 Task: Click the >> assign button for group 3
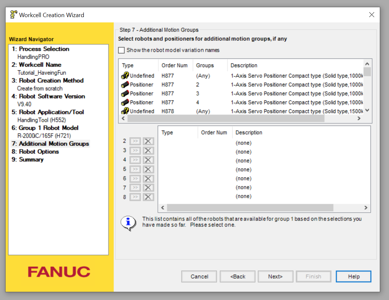(x=135, y=151)
